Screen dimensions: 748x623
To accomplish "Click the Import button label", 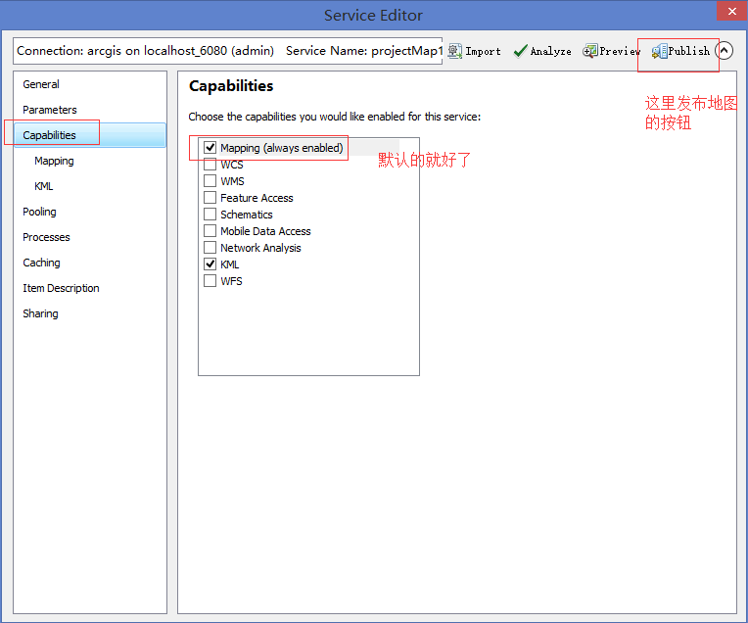I will [484, 52].
